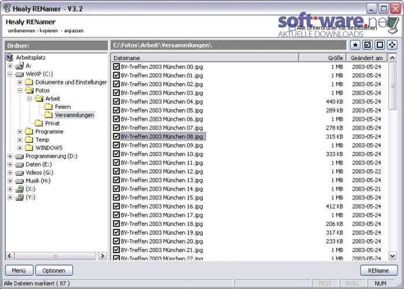The height and width of the screenshot is (289, 404).
Task: Click the 440 KB size cell
Action: coord(335,102)
